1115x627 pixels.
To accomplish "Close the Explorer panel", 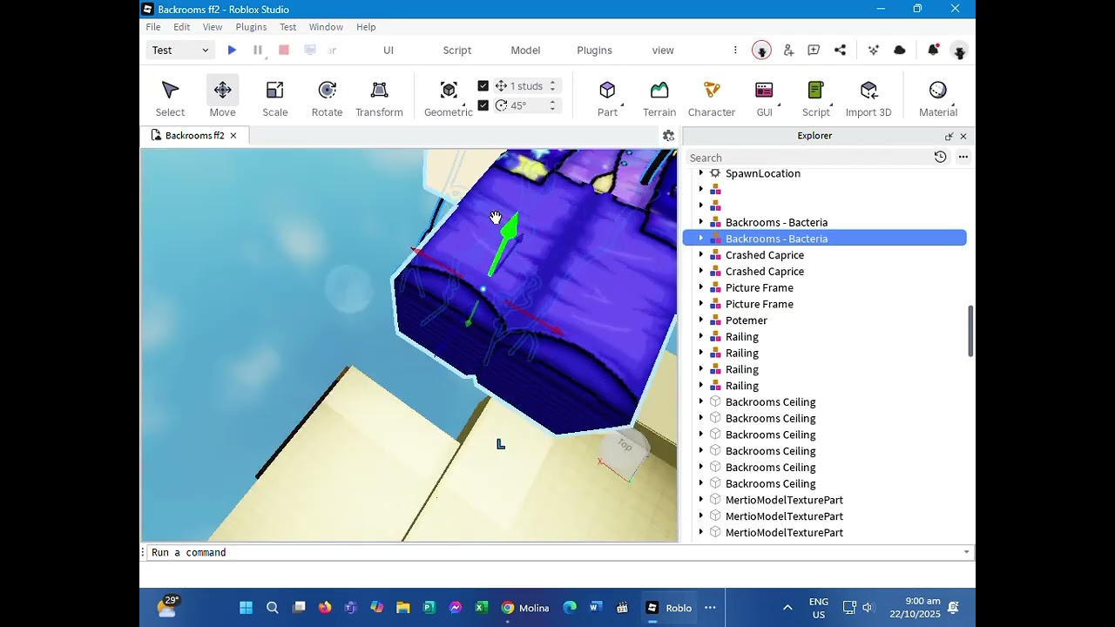I will coord(963,137).
